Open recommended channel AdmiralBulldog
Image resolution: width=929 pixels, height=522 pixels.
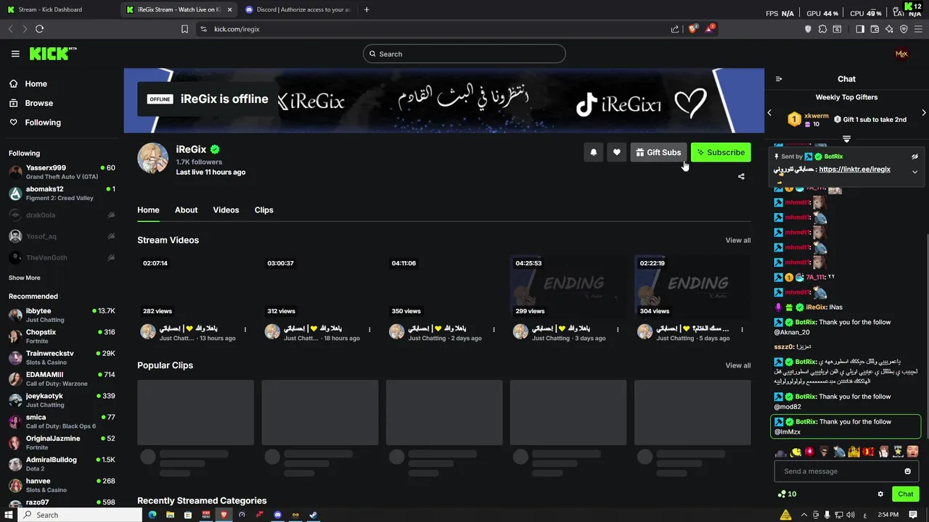62,464
